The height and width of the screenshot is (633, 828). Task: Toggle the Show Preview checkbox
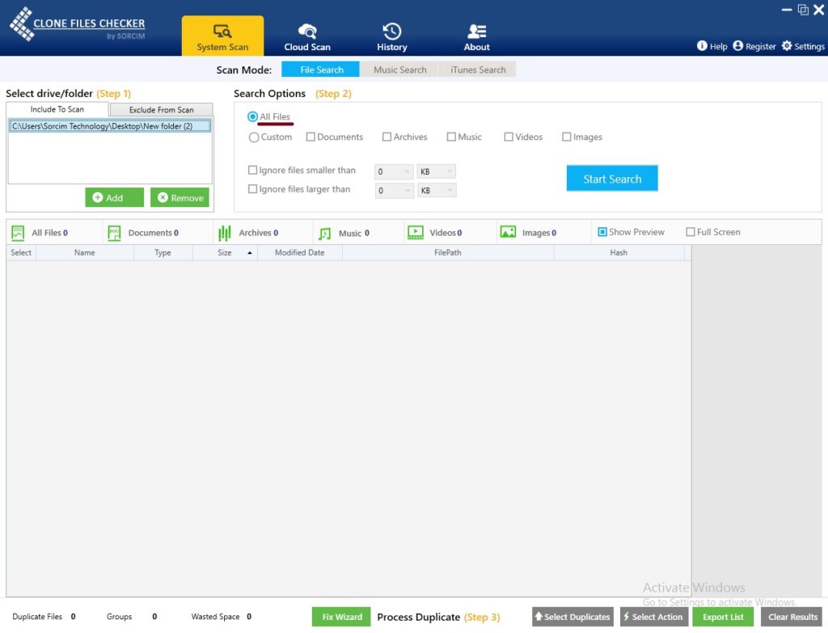click(602, 232)
